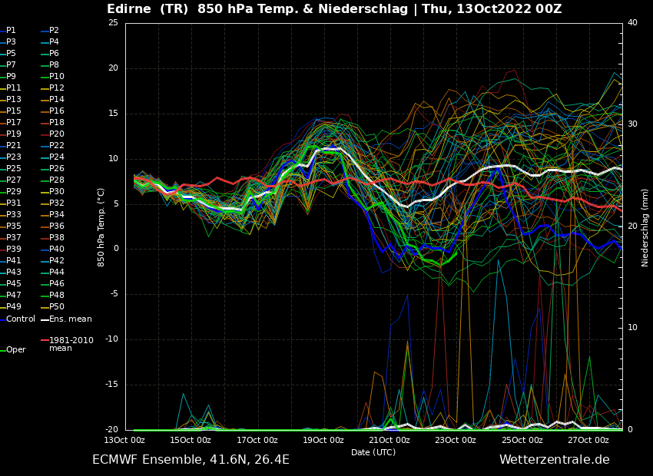This screenshot has width=653, height=476.
Task: Select the "23Oct 00z" axis tick
Action: click(456, 440)
